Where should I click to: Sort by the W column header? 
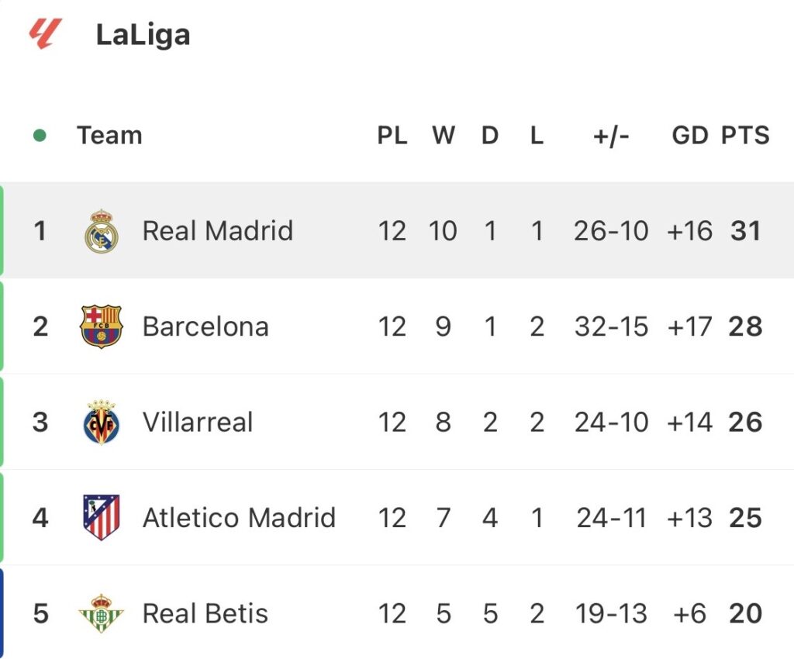444,136
